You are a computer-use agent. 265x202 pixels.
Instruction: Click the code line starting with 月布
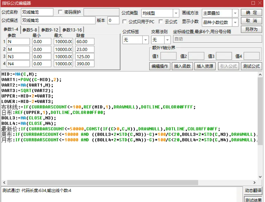point(129,140)
